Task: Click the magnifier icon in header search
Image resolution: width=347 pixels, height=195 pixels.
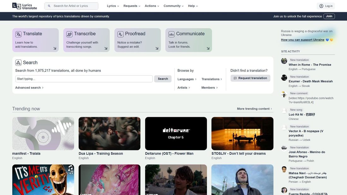Action: tap(49, 6)
